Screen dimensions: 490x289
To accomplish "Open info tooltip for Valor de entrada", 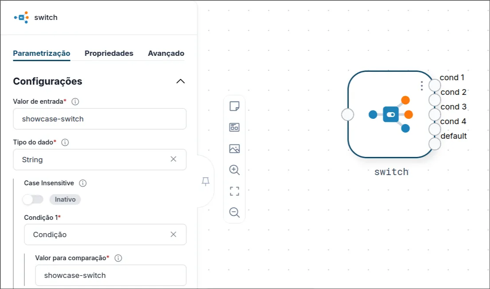I will (x=75, y=102).
